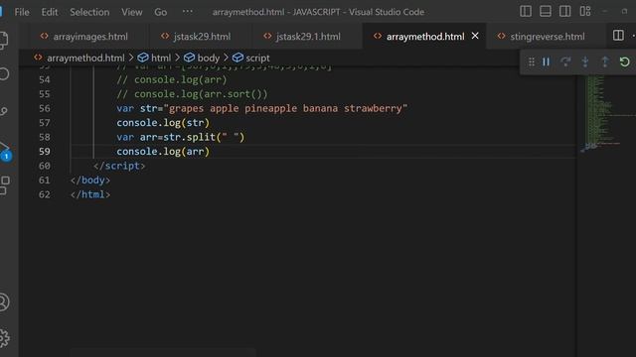Click the str.split line of code
The image size is (636, 357).
click(181, 137)
